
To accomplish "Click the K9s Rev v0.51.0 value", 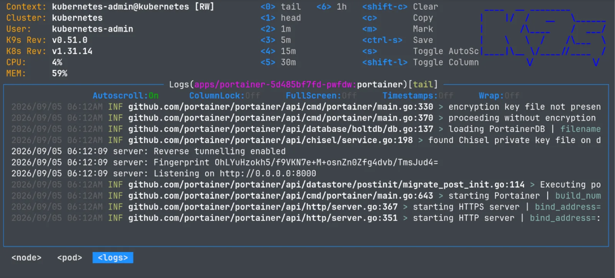I will pyautogui.click(x=70, y=40).
